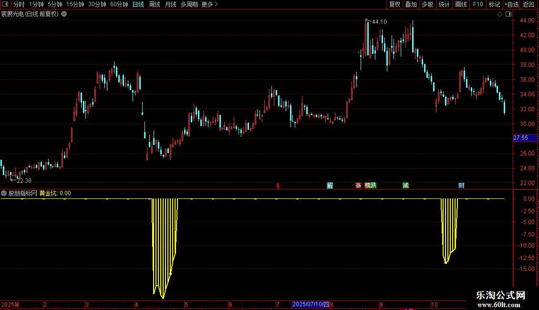539x310 pixels.
Task: Click the 跌 event marker
Action: tap(373, 186)
